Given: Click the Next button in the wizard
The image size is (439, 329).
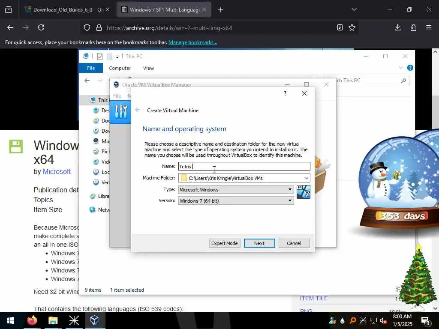Looking at the screenshot, I should click(259, 243).
